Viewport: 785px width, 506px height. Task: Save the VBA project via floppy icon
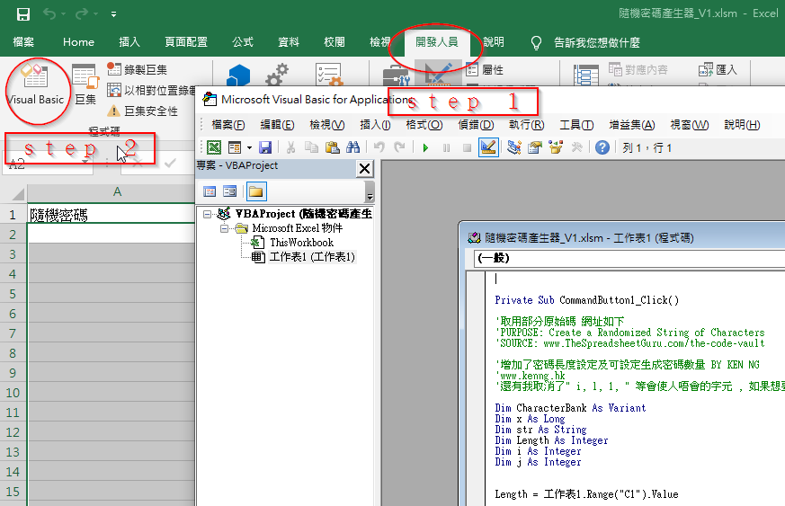pyautogui.click(x=265, y=147)
